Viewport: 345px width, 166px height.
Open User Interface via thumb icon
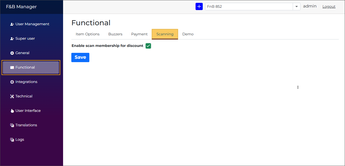tap(12, 111)
